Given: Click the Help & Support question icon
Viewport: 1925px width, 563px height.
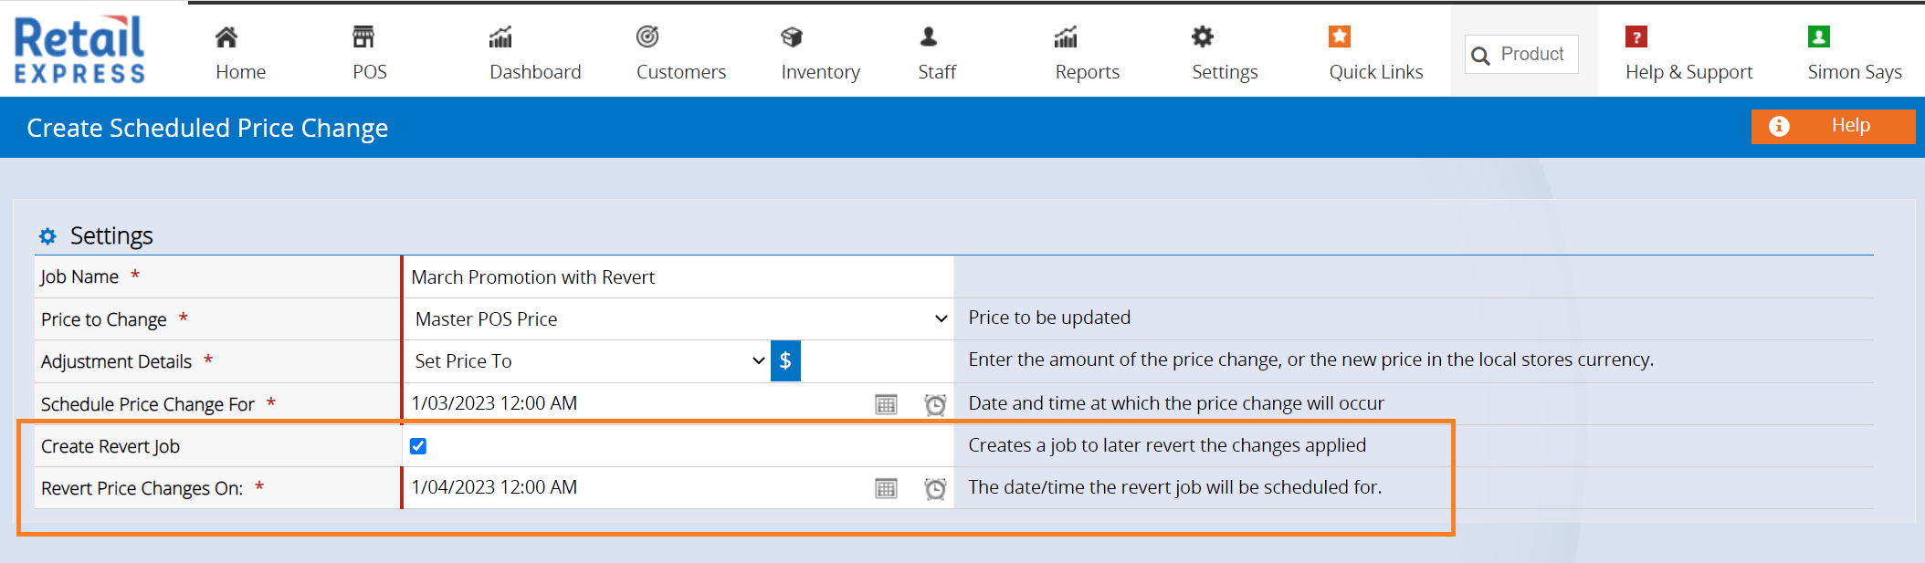Looking at the screenshot, I should click(1636, 36).
